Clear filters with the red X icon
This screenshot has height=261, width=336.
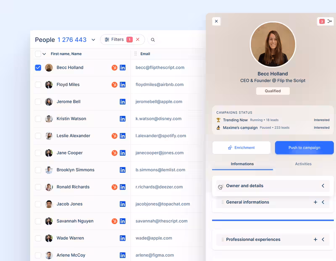point(138,39)
